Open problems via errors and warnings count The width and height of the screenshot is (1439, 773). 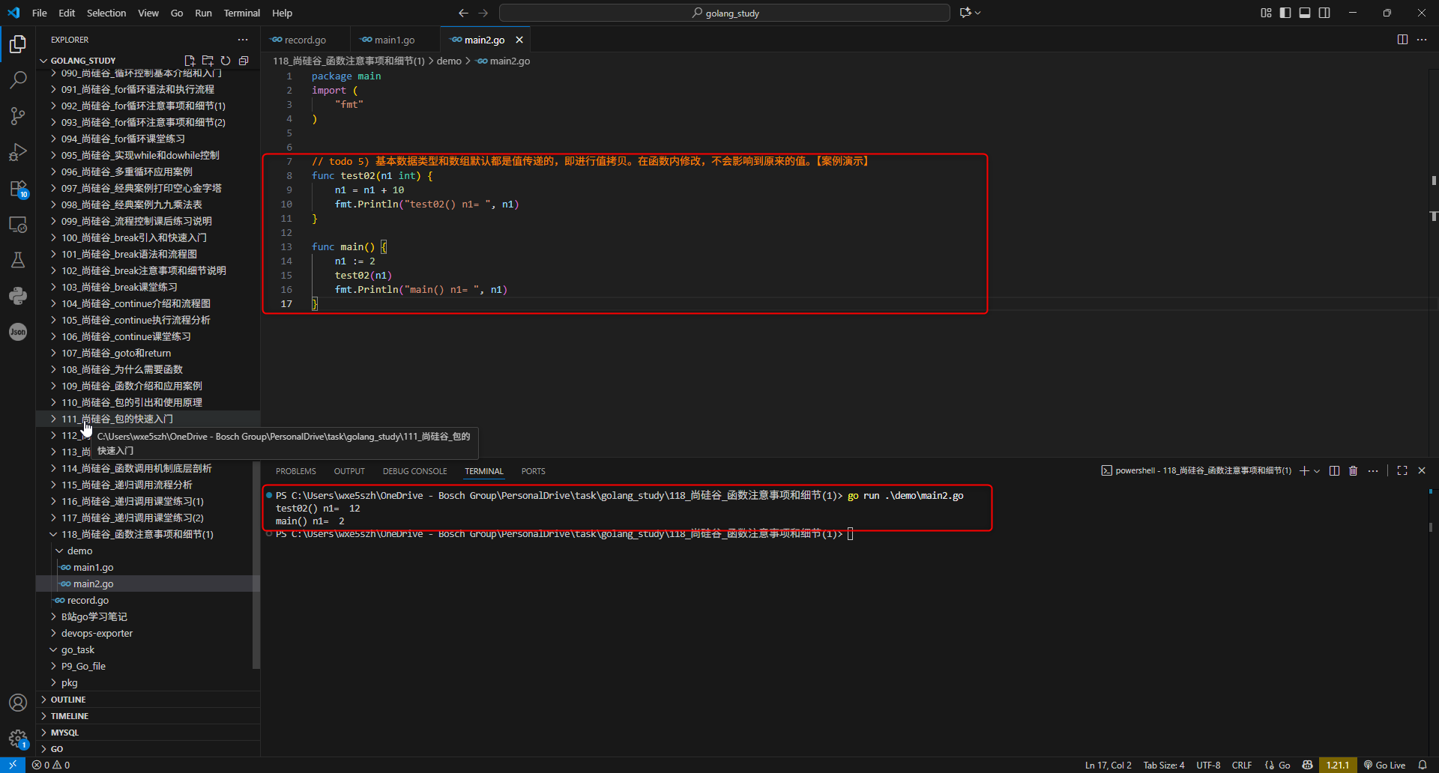pos(51,766)
